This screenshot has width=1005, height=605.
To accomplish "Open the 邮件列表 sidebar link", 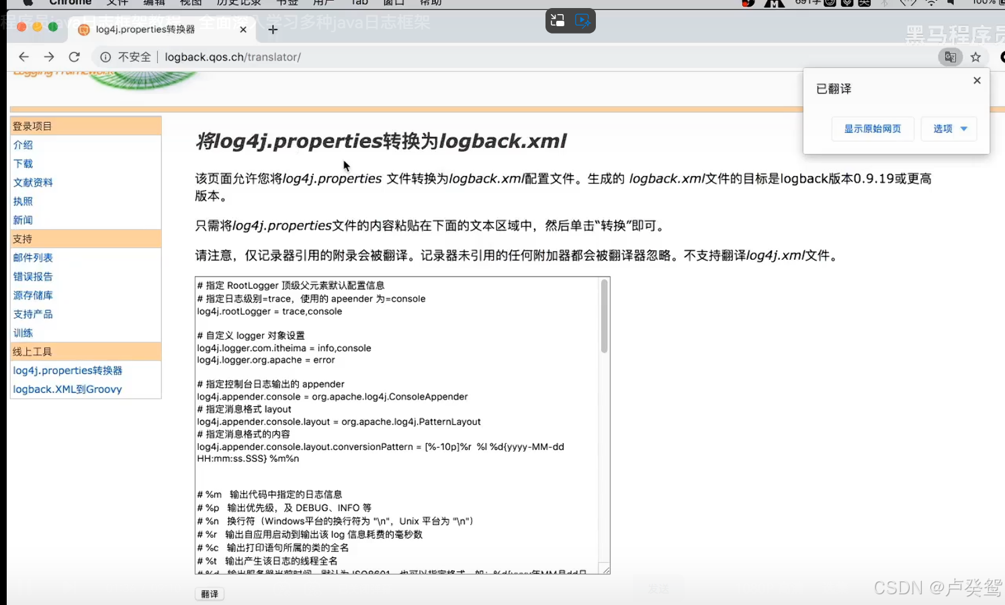I will click(33, 258).
